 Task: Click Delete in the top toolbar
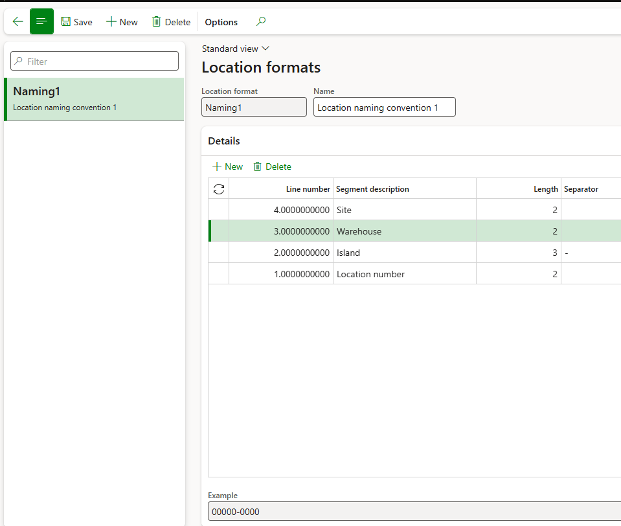click(x=171, y=22)
